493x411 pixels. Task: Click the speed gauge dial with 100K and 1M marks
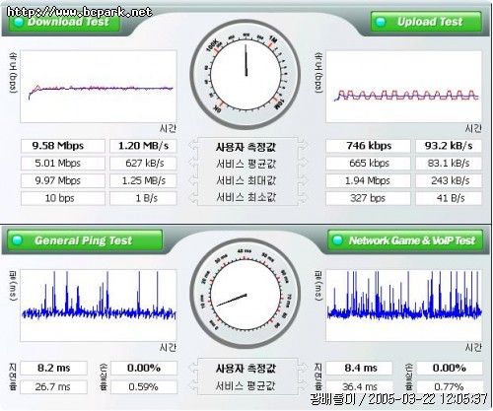coord(246,75)
